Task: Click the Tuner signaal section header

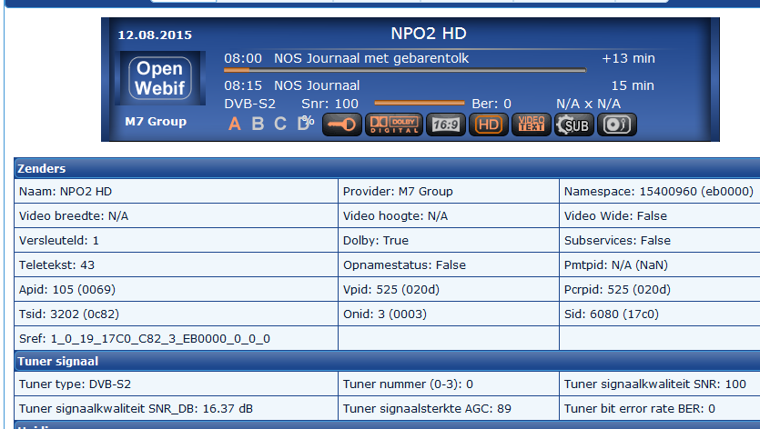Action: pyautogui.click(x=387, y=361)
